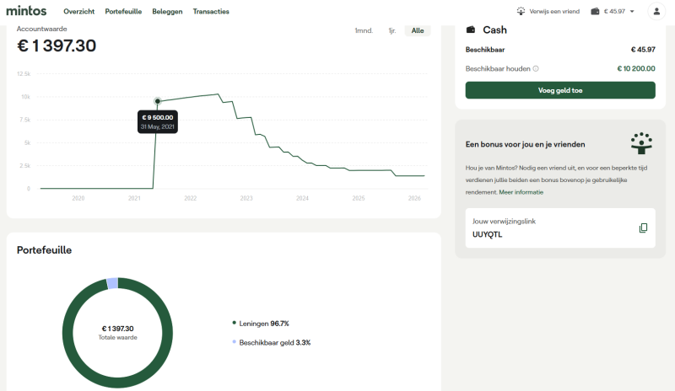Click the Mintos logo
Screen dimensions: 675x391
click(x=26, y=11)
